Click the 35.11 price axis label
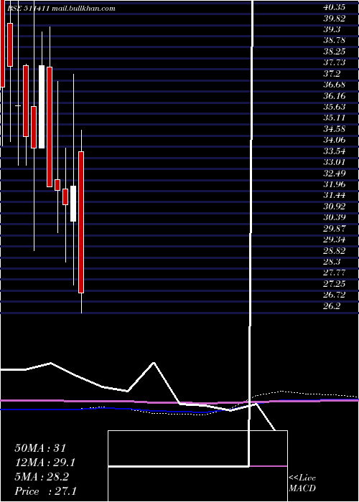The image size is (359, 502). (x=334, y=118)
